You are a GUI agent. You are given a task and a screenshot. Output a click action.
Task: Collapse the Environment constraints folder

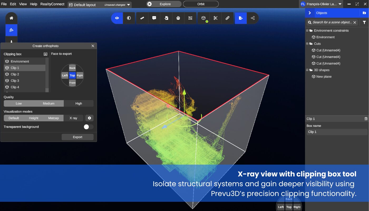click(x=307, y=31)
